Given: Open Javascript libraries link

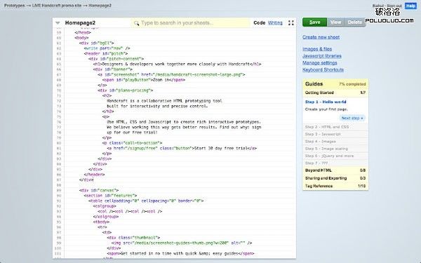Looking at the screenshot, I should (x=322, y=56).
